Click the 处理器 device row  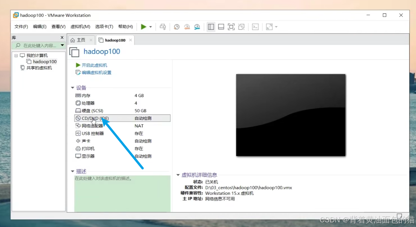(122, 103)
